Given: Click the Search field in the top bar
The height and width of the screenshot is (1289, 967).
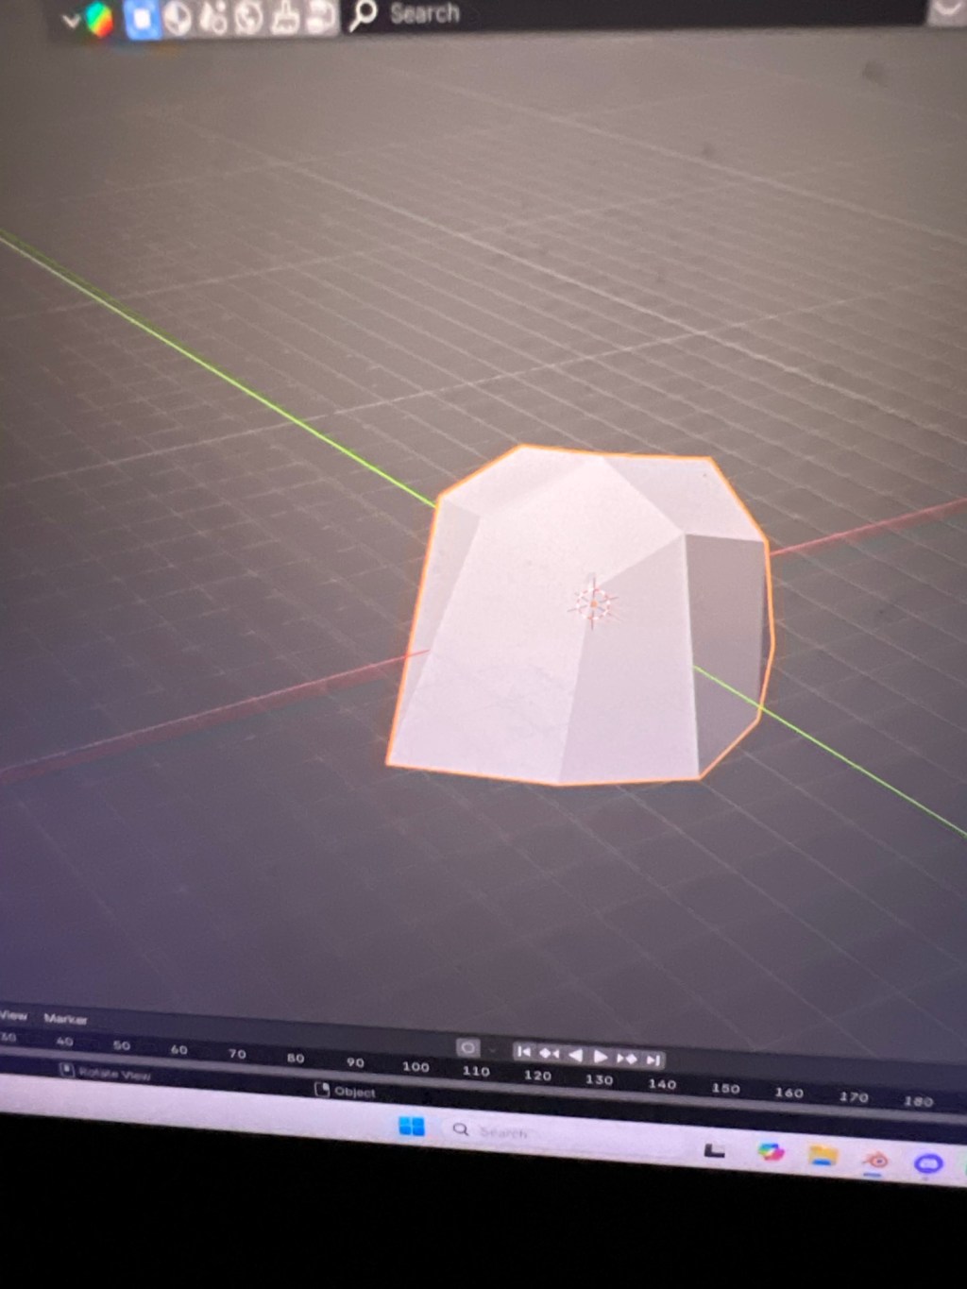Looking at the screenshot, I should point(425,14).
